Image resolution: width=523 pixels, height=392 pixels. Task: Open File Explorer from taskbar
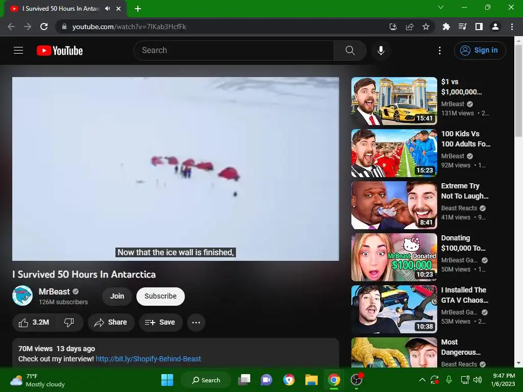[x=311, y=380]
